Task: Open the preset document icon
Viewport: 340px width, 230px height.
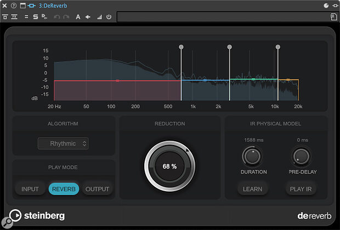Action: point(334,17)
